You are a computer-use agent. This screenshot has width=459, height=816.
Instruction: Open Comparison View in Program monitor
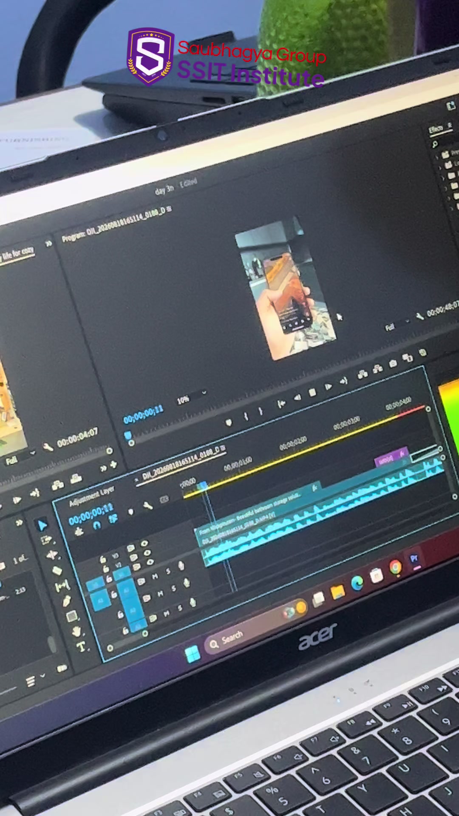click(x=408, y=358)
